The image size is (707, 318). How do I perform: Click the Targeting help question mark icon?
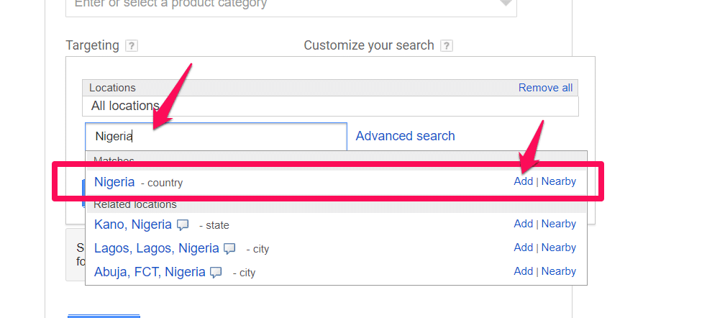(131, 46)
